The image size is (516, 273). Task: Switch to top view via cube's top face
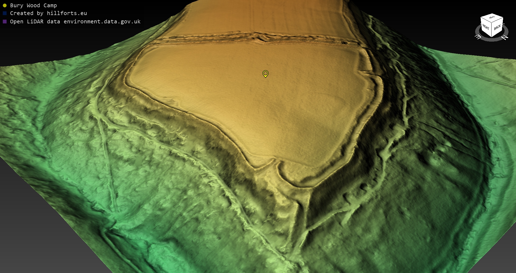pyautogui.click(x=492, y=18)
